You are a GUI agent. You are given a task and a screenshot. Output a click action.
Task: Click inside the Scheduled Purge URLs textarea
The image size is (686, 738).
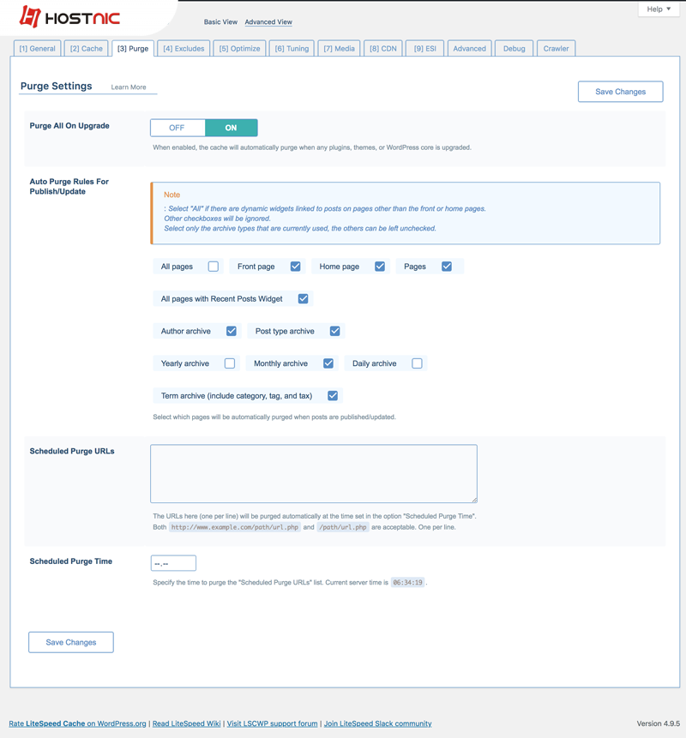pyautogui.click(x=313, y=473)
